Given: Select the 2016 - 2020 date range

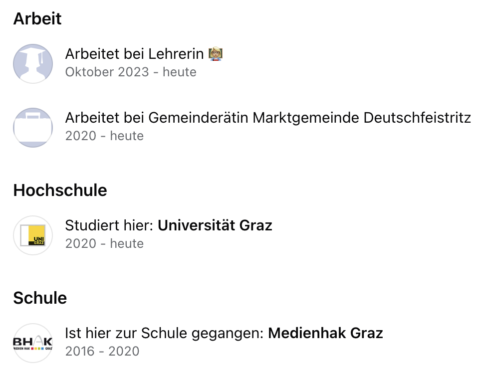Looking at the screenshot, I should tap(102, 352).
